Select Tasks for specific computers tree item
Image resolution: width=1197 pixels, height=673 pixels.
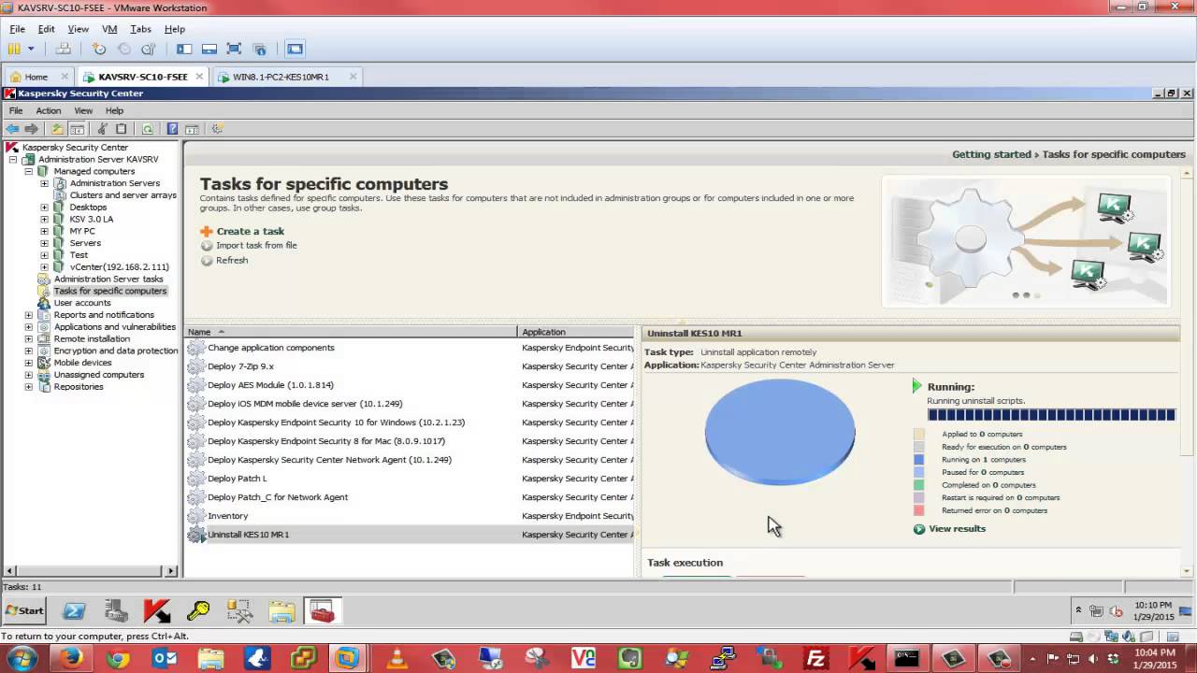(x=109, y=291)
